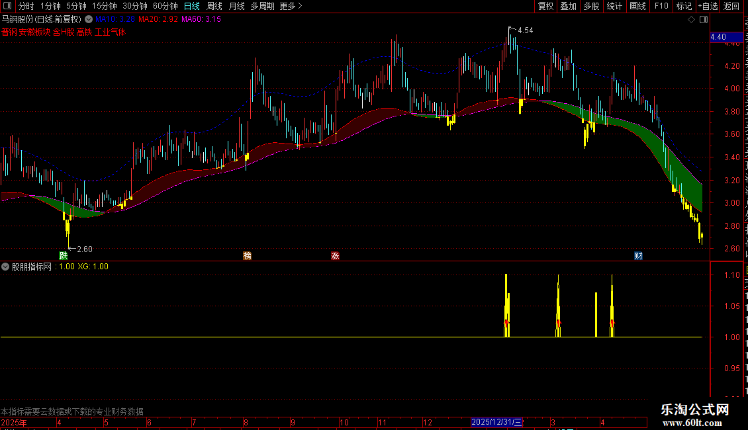Viewport: 748px width, 430px height.
Task: Switch to 分时 chart period
Action: (26, 6)
